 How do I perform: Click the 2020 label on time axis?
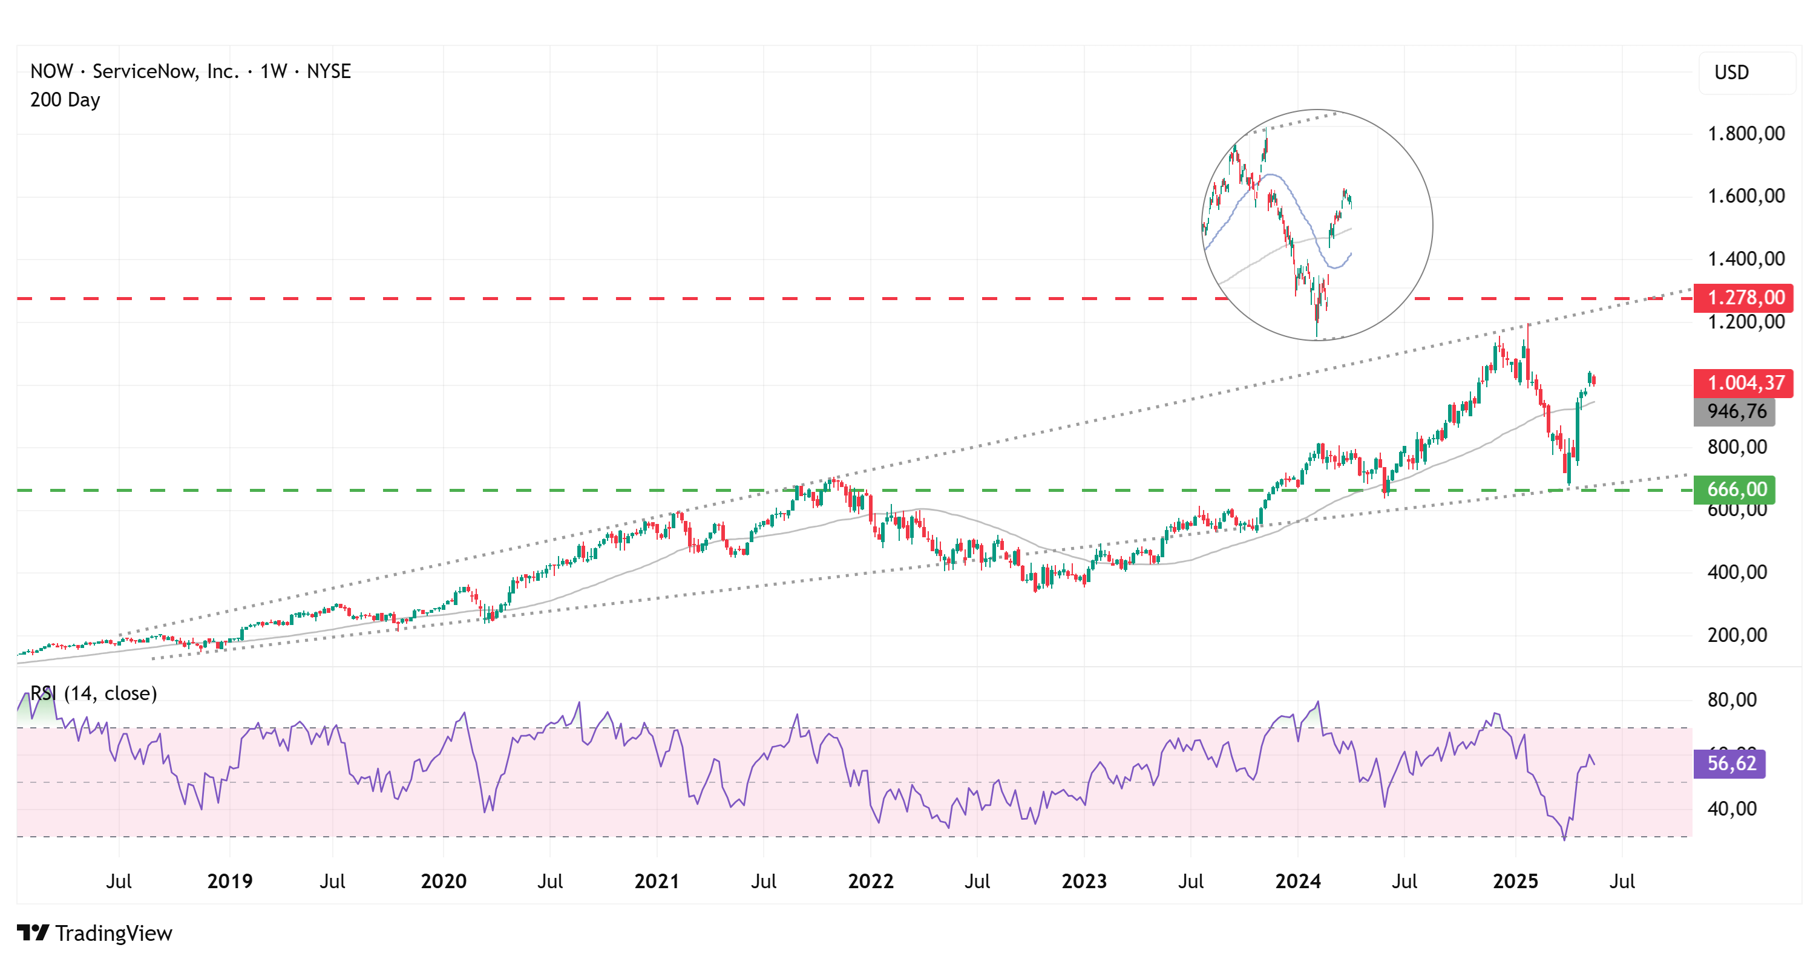pyautogui.click(x=444, y=881)
